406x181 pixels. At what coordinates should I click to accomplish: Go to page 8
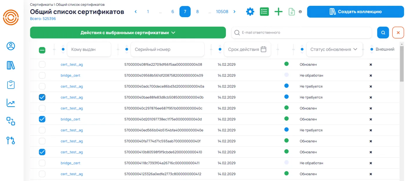click(197, 12)
